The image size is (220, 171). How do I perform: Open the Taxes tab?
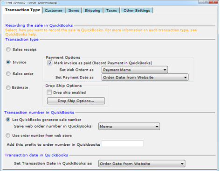pyautogui.click(x=111, y=11)
